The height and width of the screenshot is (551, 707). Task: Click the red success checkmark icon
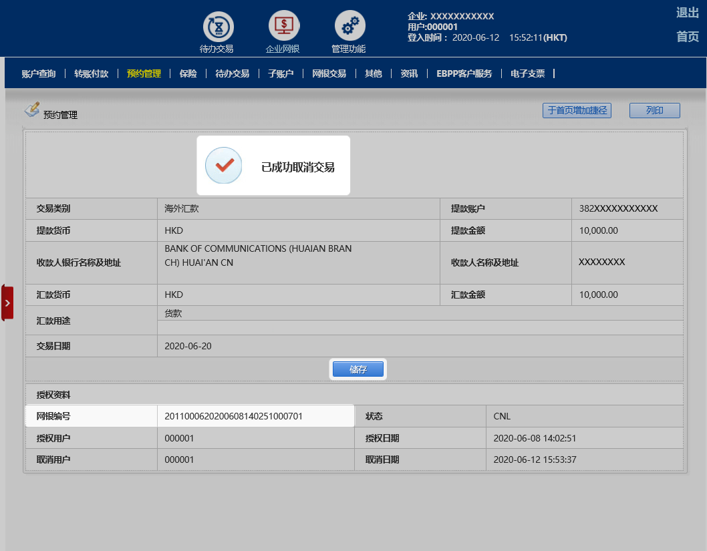[223, 165]
